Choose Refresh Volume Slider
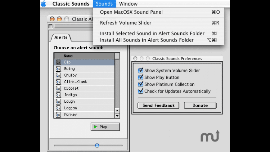The width and height of the screenshot is (270, 152). click(158, 23)
